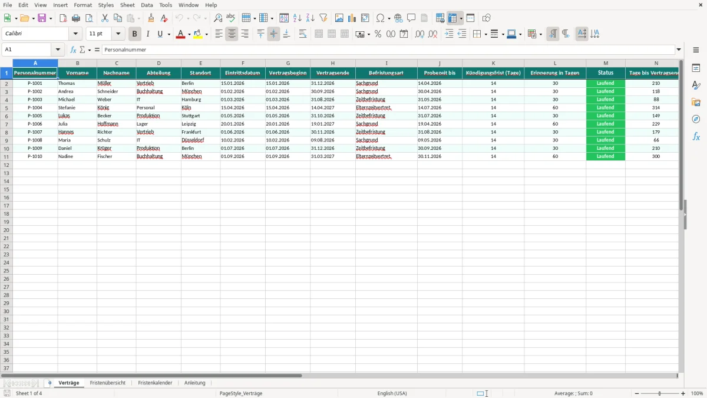The width and height of the screenshot is (707, 398).
Task: Click the Save document icon
Action: pyautogui.click(x=42, y=18)
